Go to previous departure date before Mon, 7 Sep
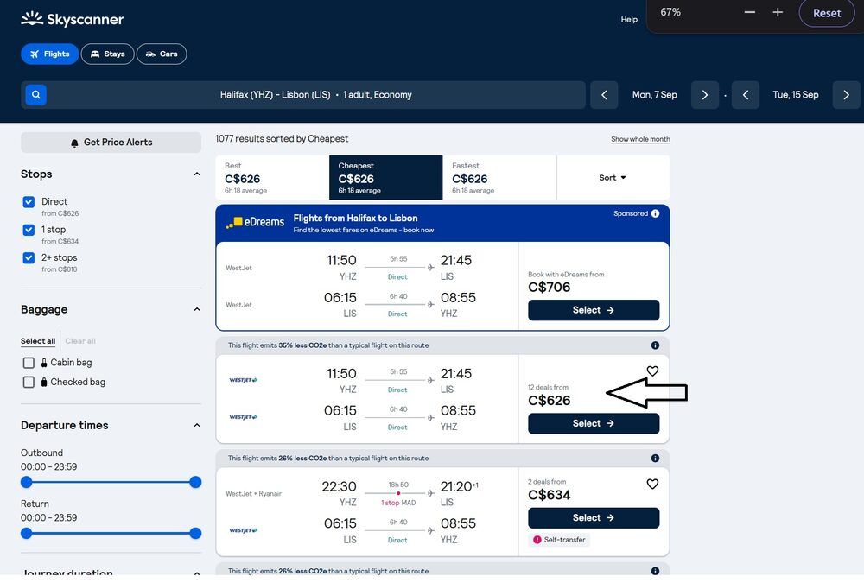 pyautogui.click(x=604, y=95)
